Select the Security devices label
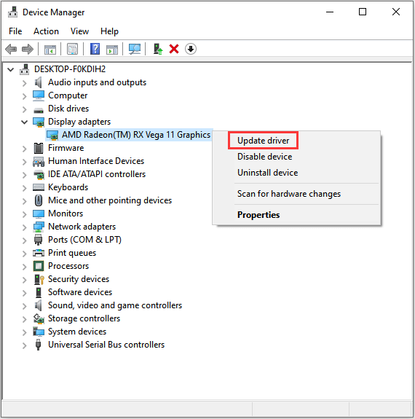 (x=79, y=279)
